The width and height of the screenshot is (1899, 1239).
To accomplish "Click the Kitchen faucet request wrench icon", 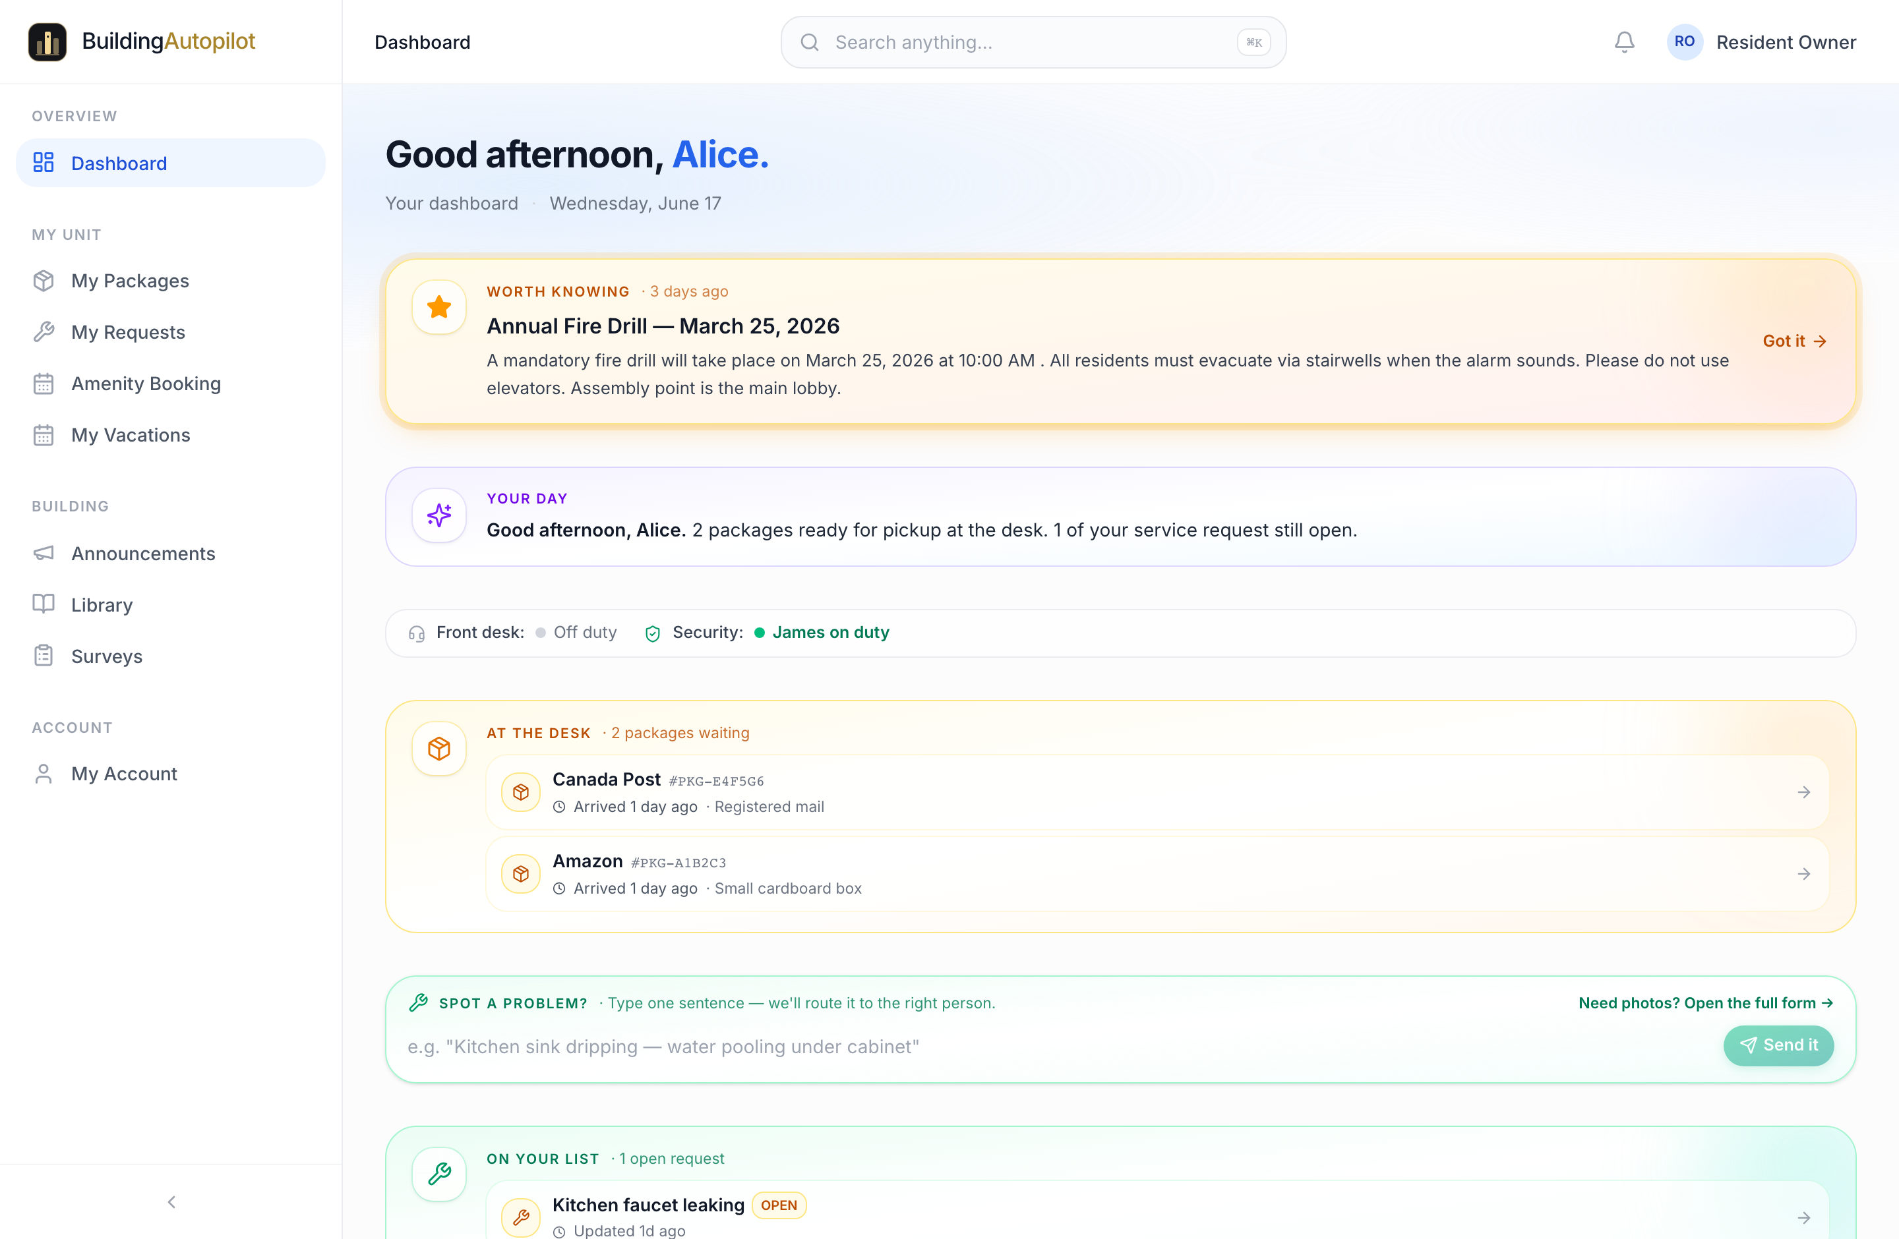I will (x=520, y=1217).
